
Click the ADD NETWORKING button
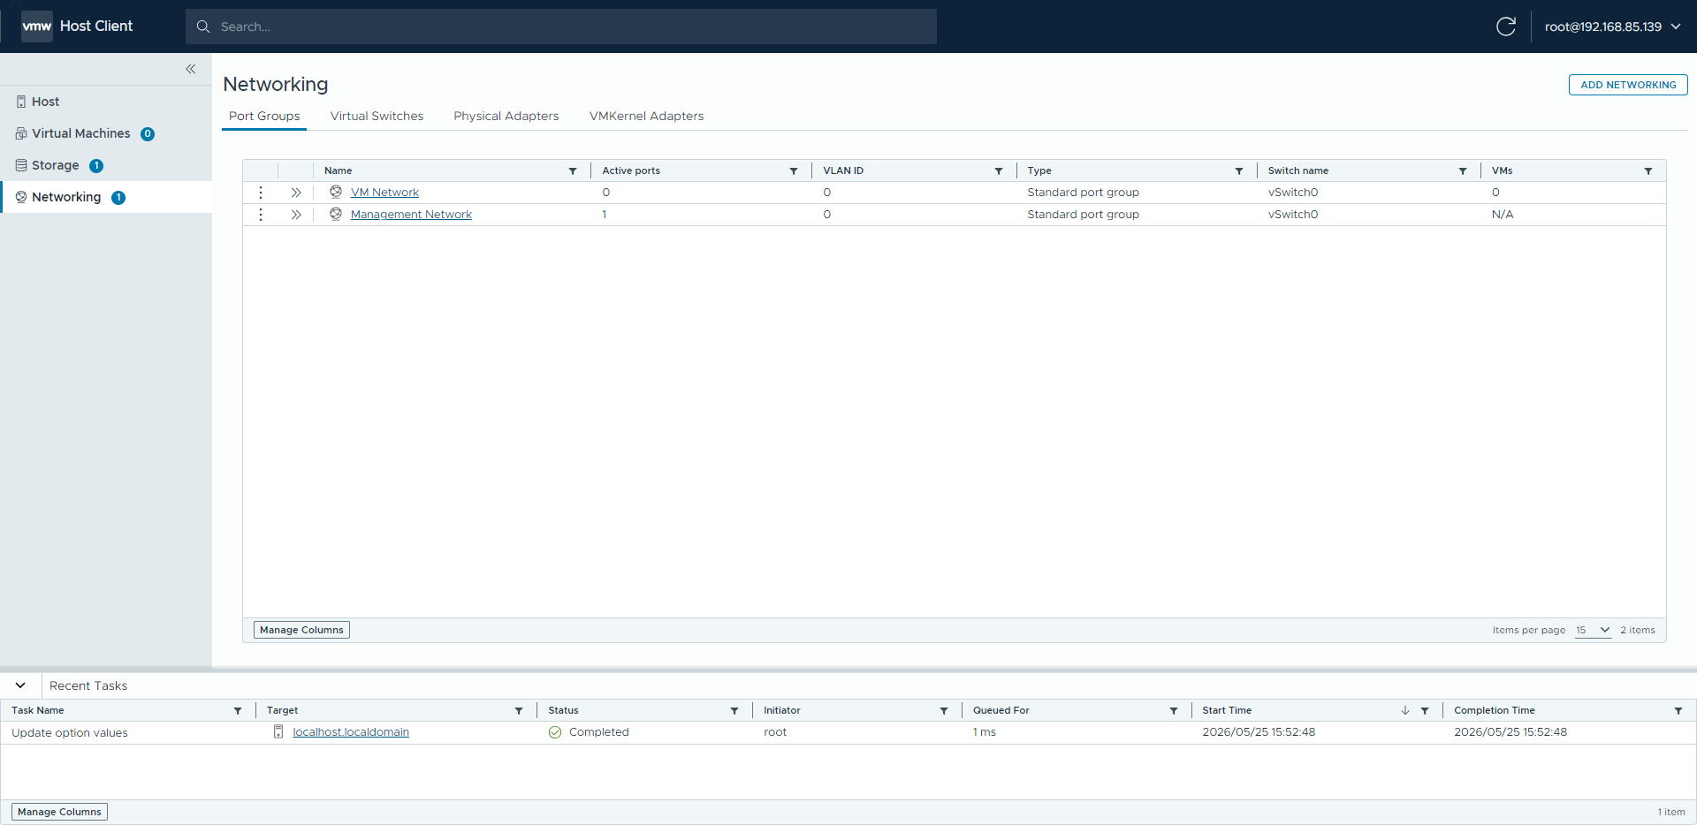(1628, 85)
